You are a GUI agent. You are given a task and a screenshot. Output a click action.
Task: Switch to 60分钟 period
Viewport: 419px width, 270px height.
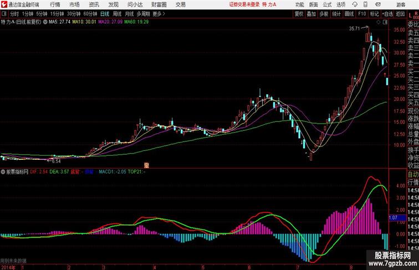[90, 14]
